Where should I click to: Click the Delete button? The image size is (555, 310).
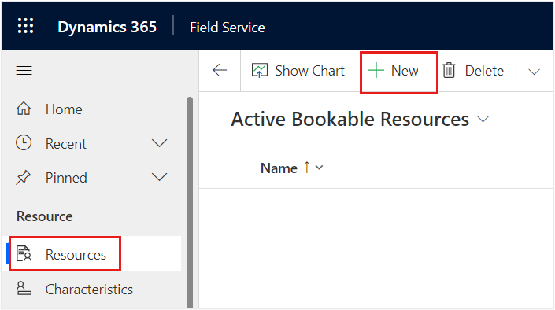(x=473, y=71)
